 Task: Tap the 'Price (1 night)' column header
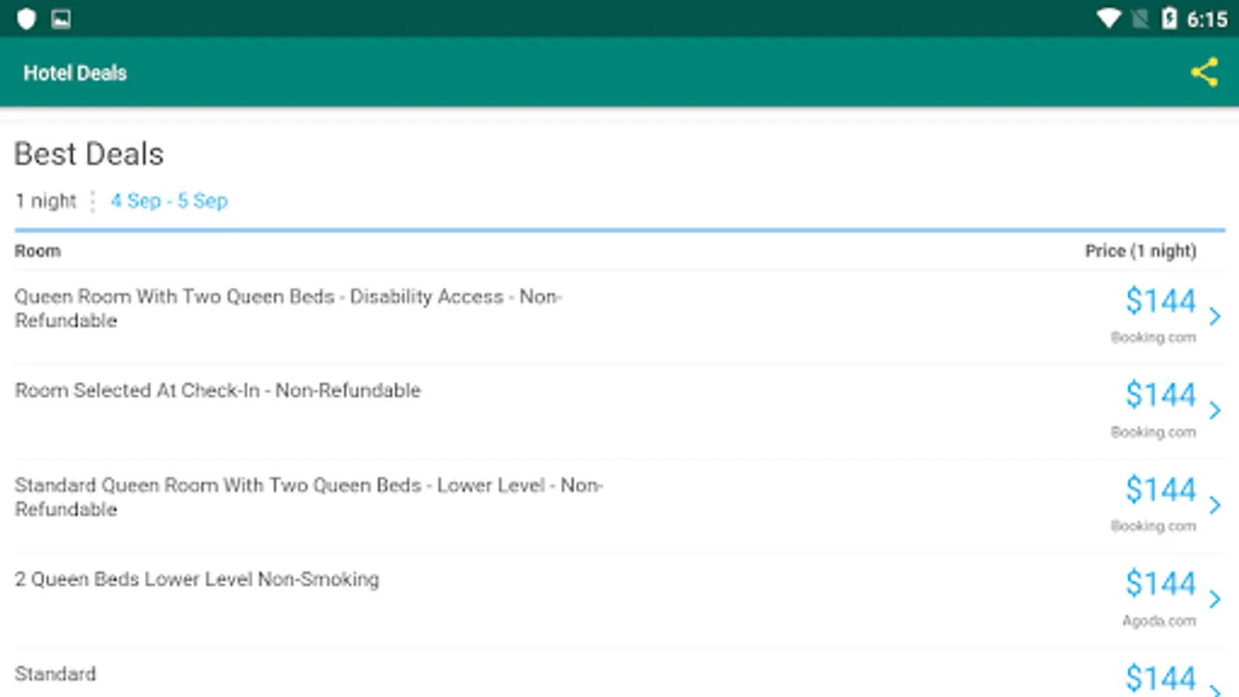coord(1141,251)
